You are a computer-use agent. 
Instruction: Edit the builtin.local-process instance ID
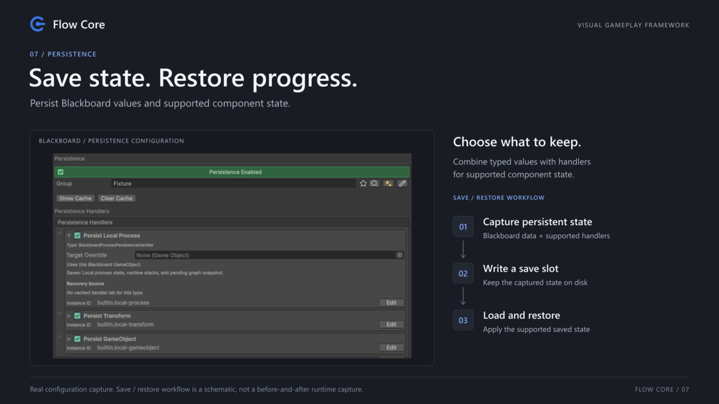pyautogui.click(x=391, y=303)
